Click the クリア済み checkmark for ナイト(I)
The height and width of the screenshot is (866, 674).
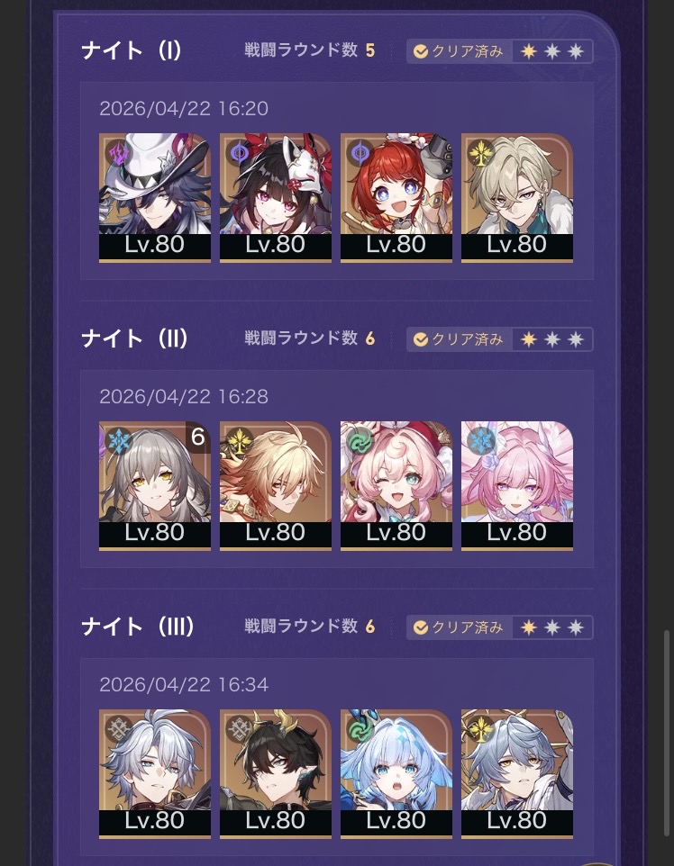(420, 51)
